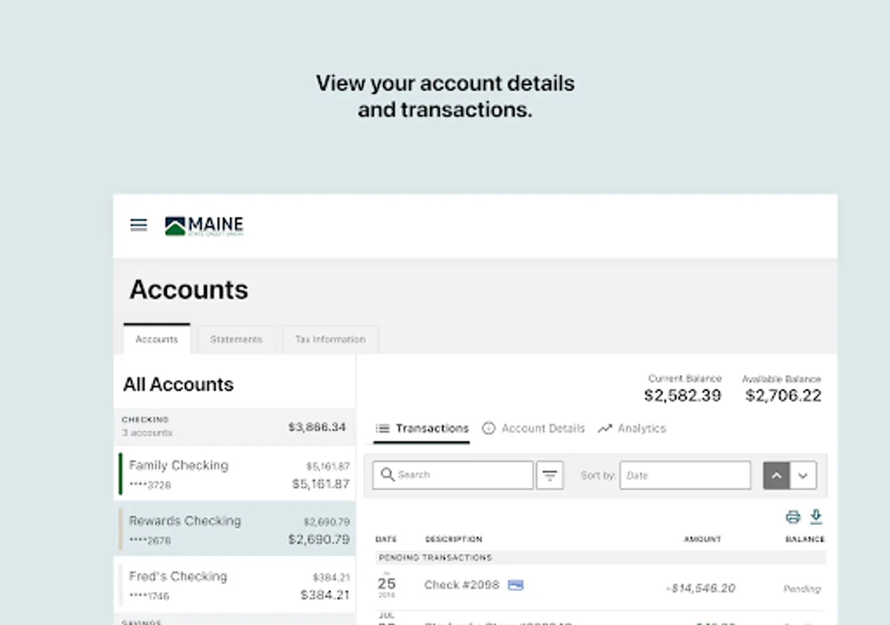Click the card icon beside Check #2098
Screen dimensions: 890x625
(515, 585)
